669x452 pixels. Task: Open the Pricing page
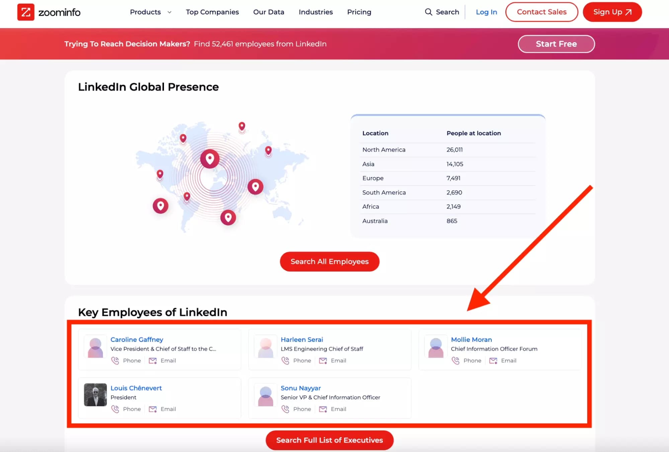tap(359, 12)
